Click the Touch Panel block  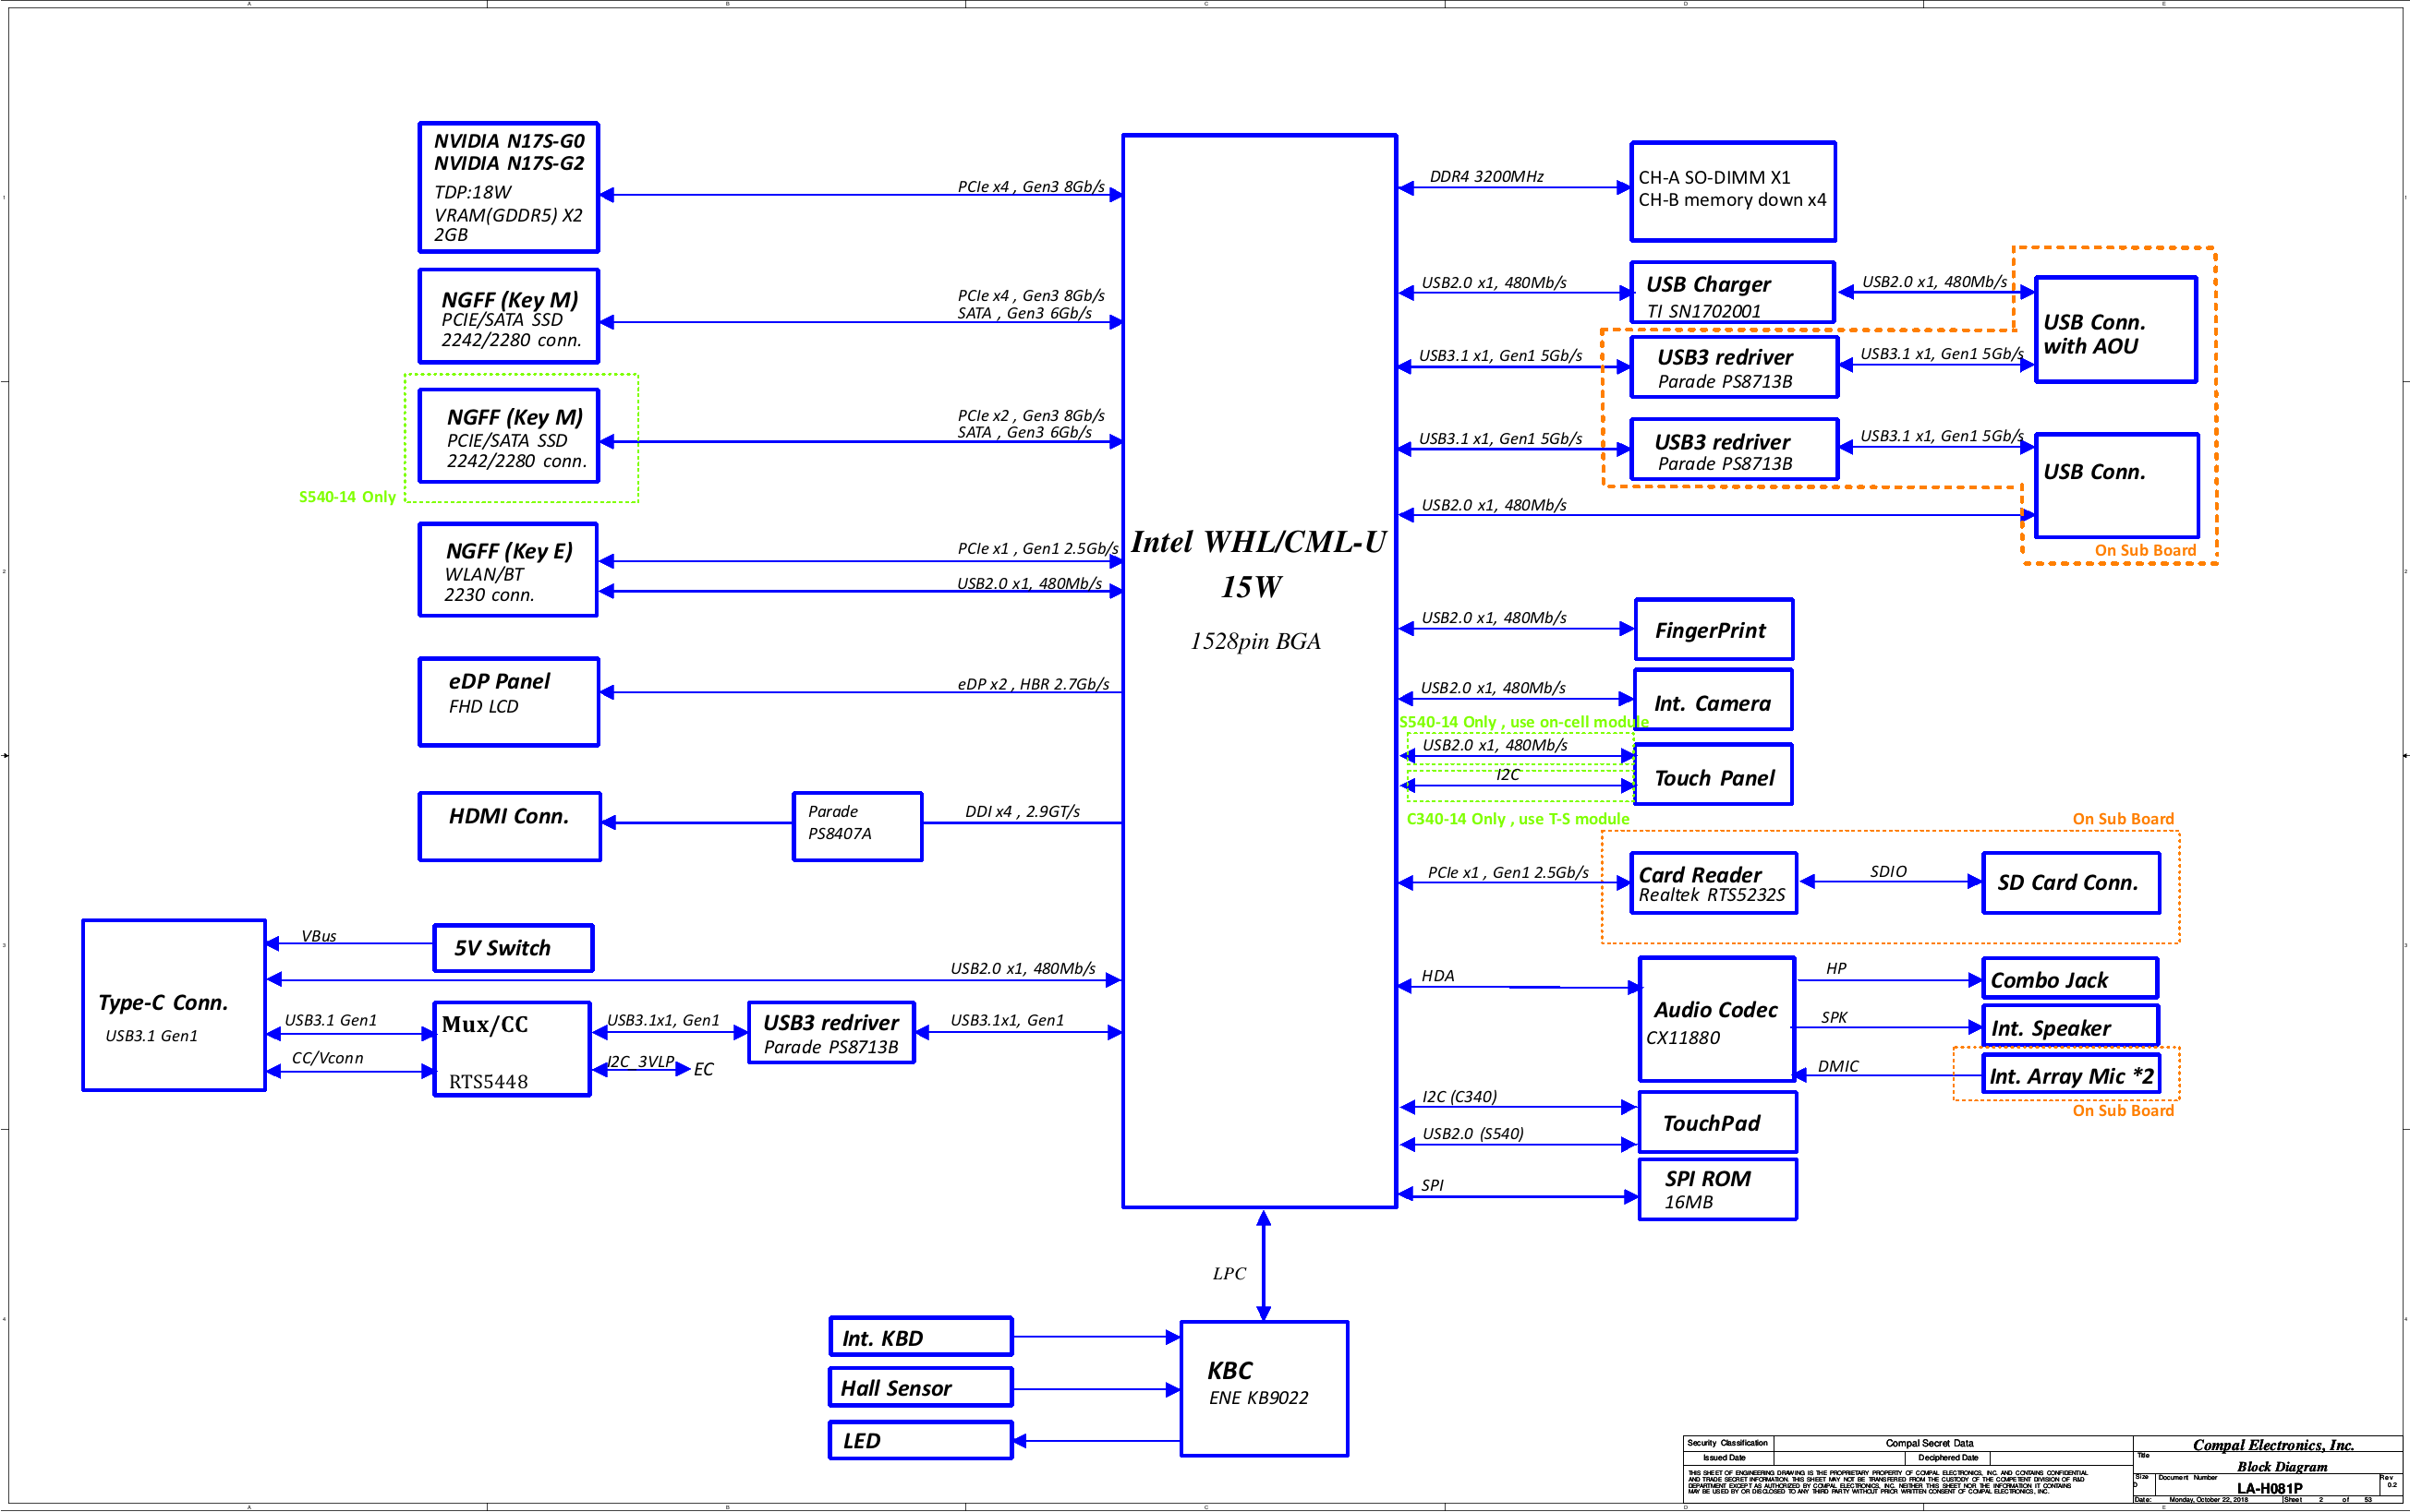[x=1713, y=775]
